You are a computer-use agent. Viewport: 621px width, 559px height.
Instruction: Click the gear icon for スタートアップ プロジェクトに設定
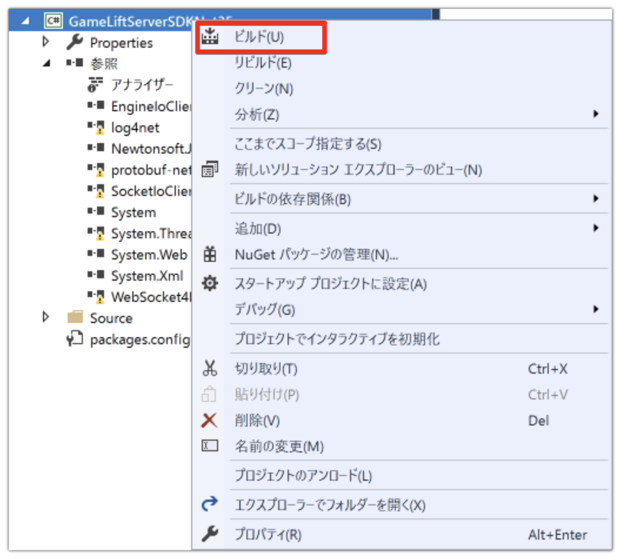208,283
